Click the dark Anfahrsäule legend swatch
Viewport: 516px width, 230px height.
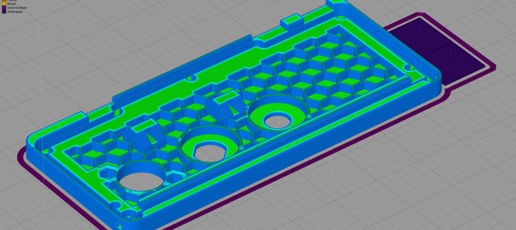[x=4, y=12]
